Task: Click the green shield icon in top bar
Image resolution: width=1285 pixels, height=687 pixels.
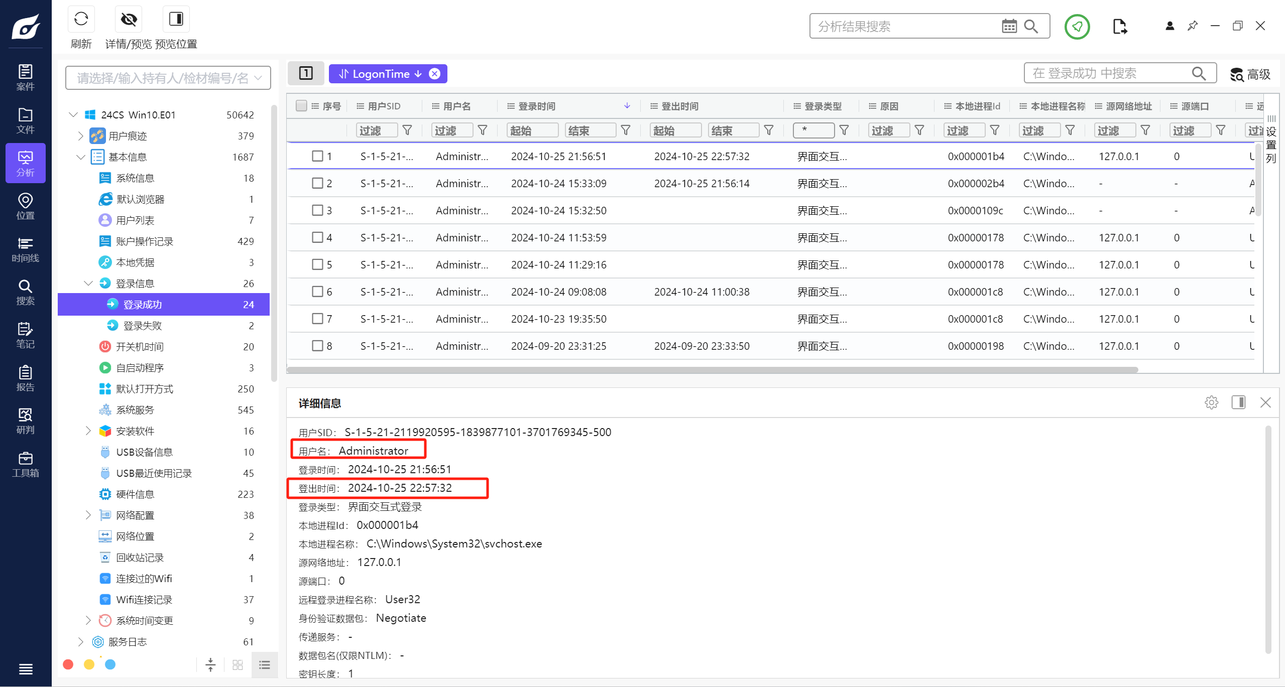Action: point(1077,26)
